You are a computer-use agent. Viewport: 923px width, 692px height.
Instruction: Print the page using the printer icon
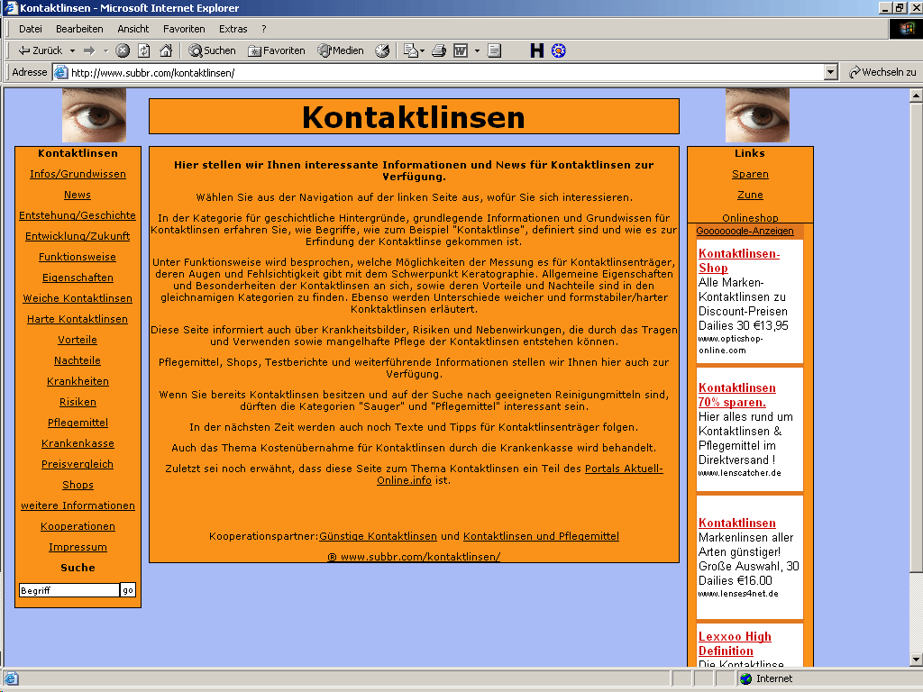coord(439,50)
